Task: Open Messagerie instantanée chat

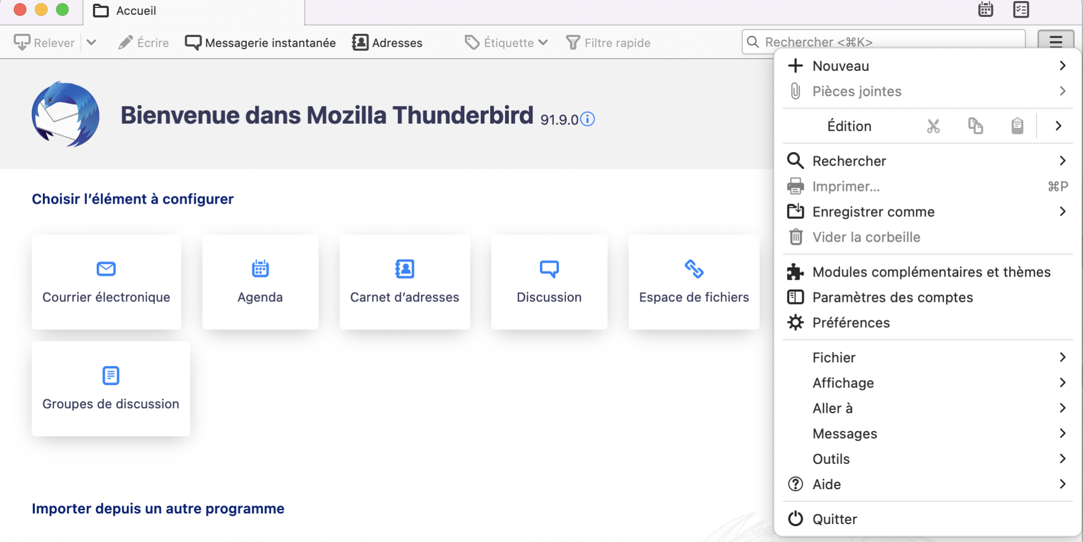Action: pos(260,42)
